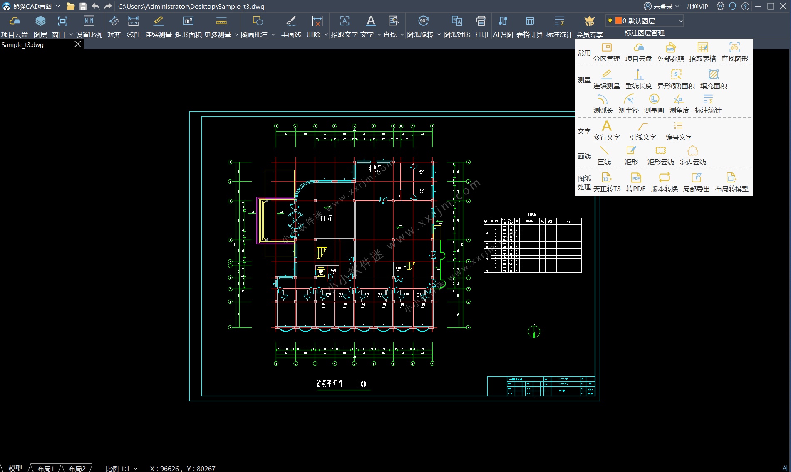Select the 矩形面积 measurement tool
This screenshot has height=472, width=791.
[x=188, y=22]
